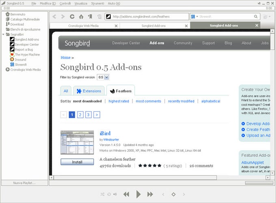Select the Extensions add-ons tab

tap(89, 91)
